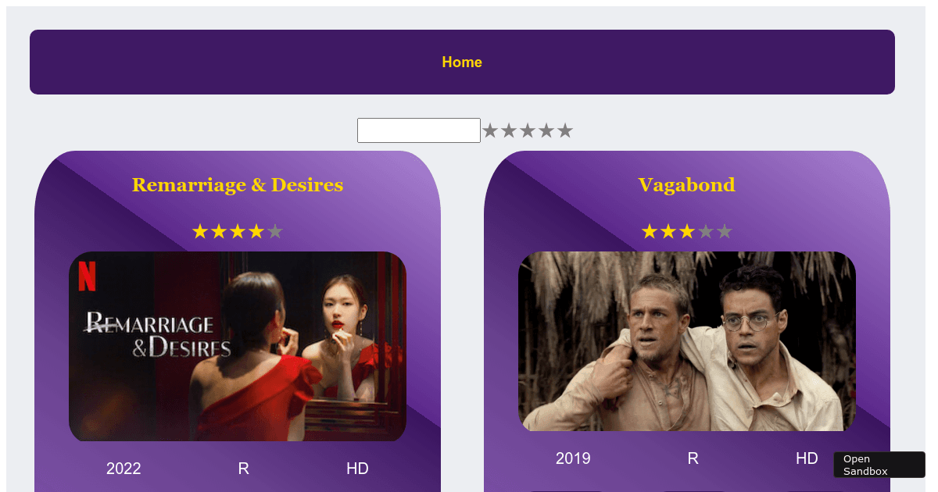Click the fourth gold star under Remarriage & Desires

[256, 232]
